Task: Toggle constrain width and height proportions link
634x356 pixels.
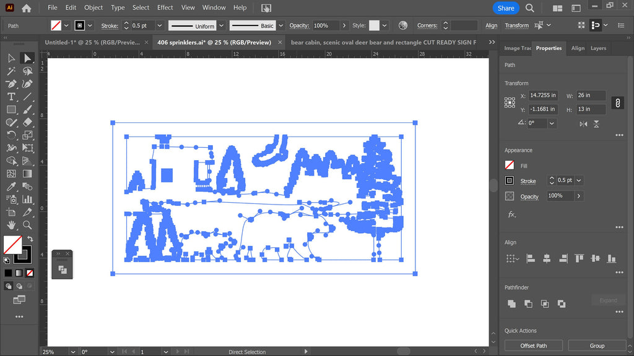Action: pos(617,103)
